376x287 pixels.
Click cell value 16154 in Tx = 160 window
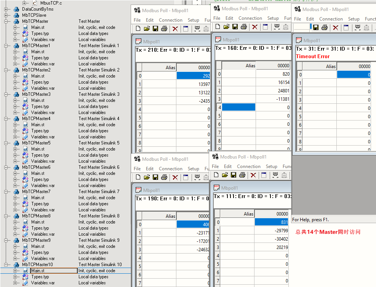tap(284, 82)
